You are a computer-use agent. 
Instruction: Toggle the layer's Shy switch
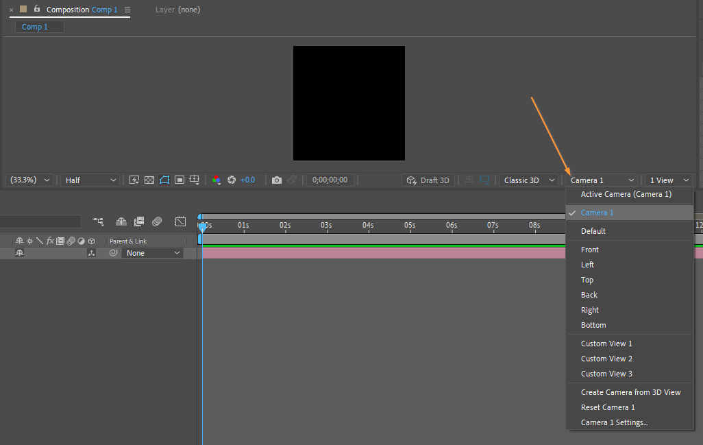[19, 253]
